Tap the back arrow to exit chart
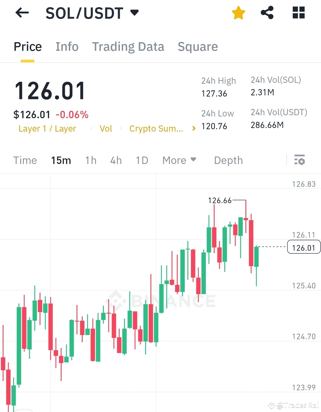Viewport: 321px width, 412px height. 22,12
